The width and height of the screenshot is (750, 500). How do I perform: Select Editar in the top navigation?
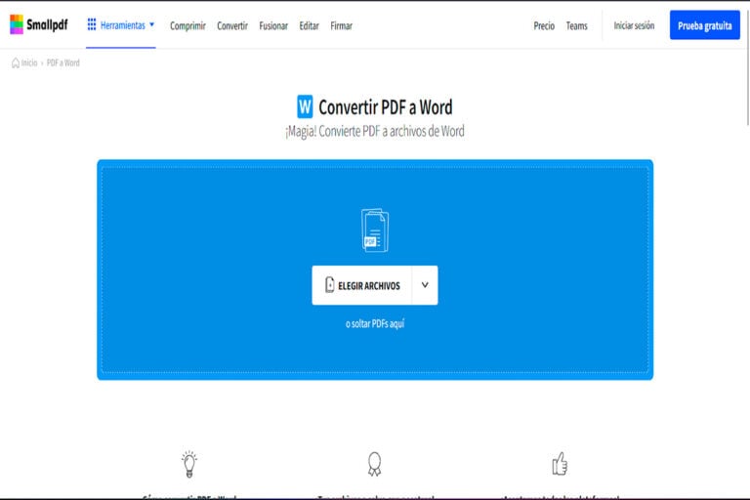point(309,25)
